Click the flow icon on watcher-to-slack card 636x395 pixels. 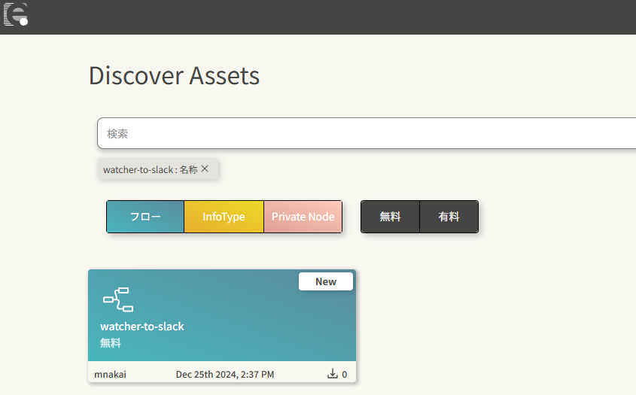point(118,299)
